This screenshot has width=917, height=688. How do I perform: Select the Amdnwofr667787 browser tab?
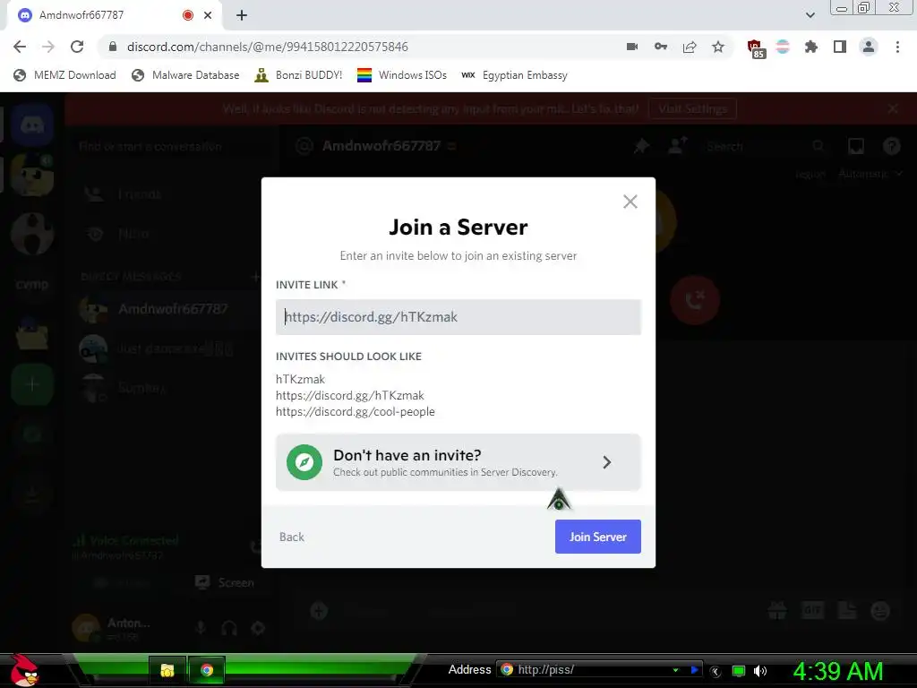[x=114, y=15]
